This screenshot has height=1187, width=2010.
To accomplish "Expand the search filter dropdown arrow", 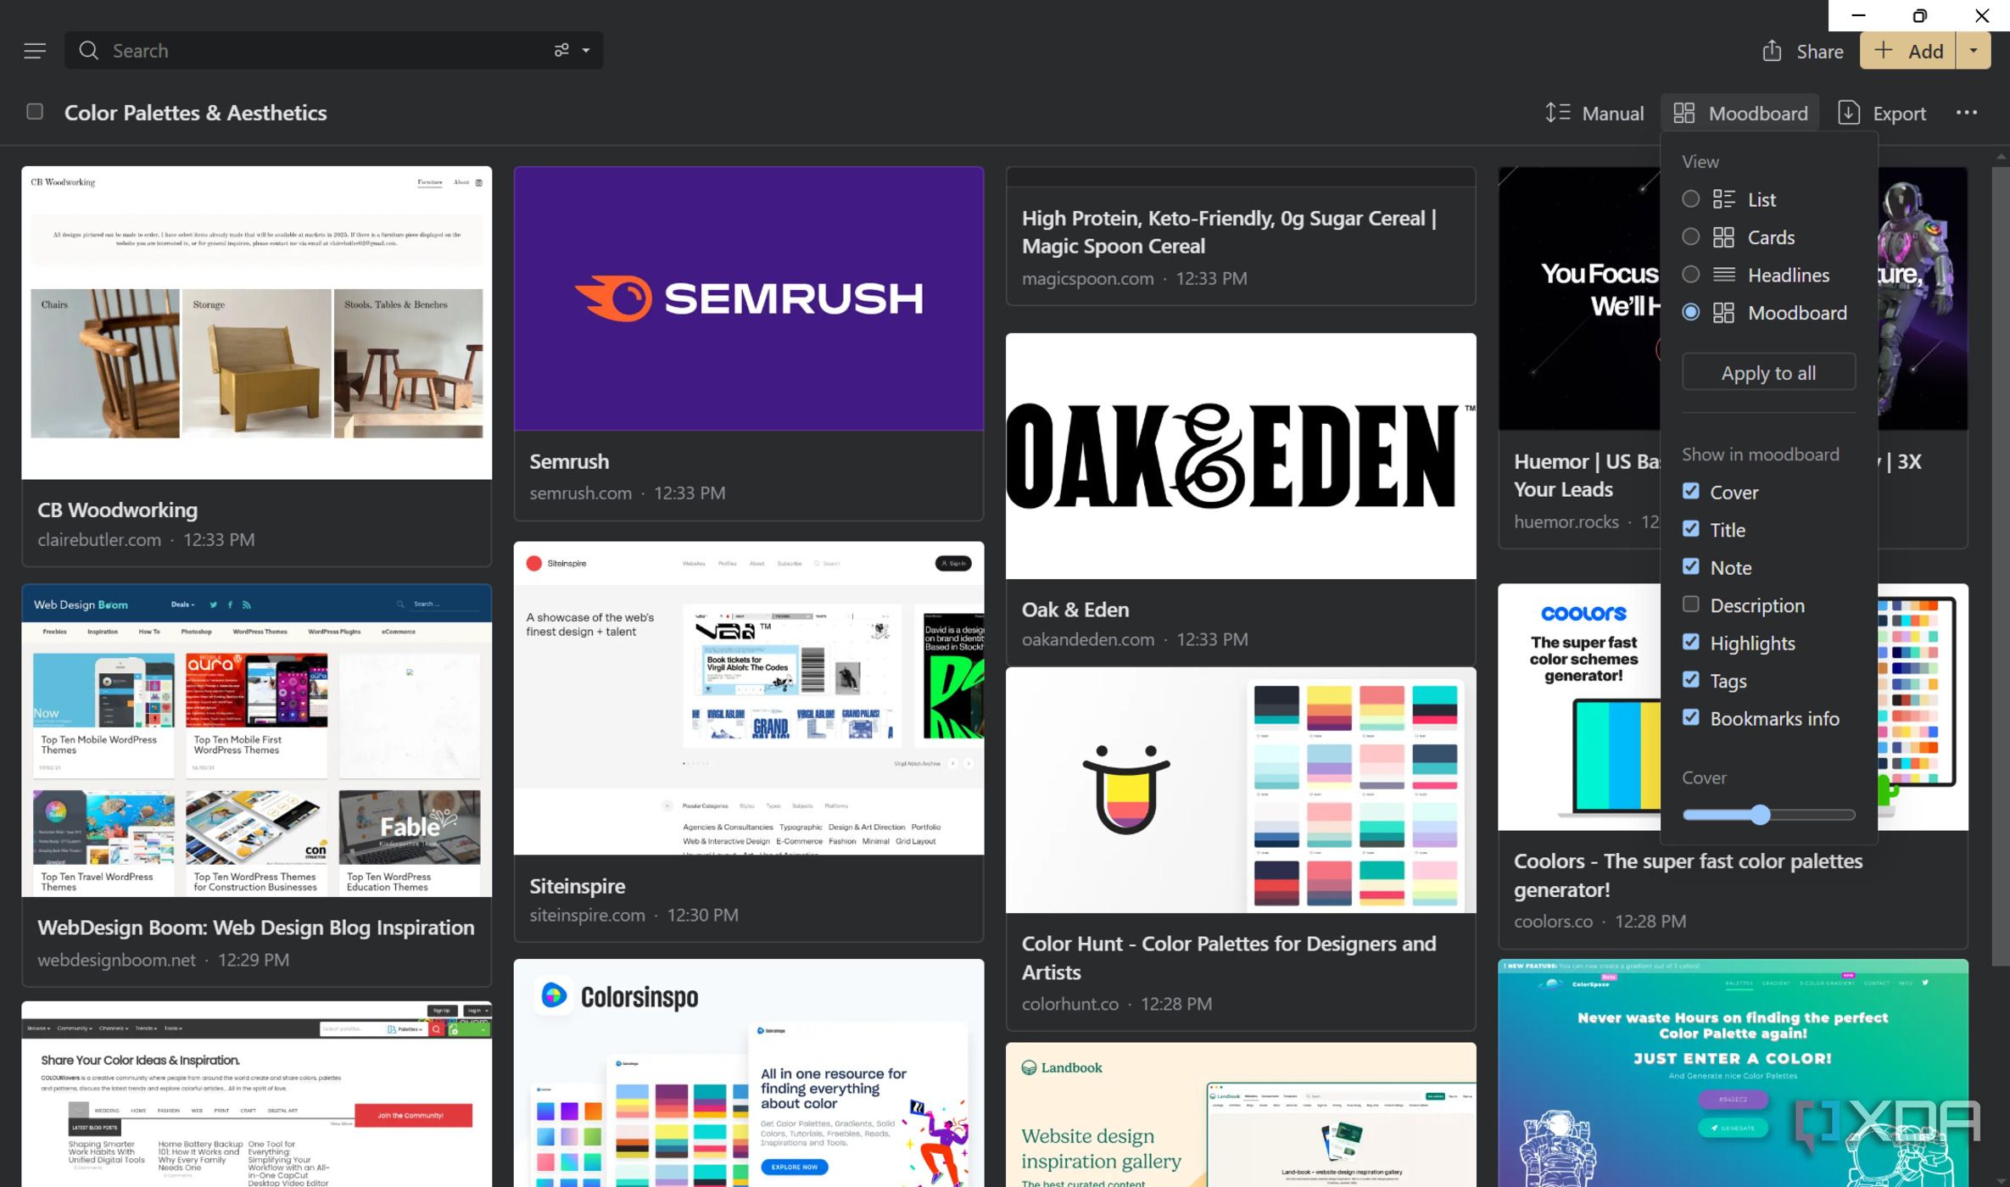I will point(586,51).
